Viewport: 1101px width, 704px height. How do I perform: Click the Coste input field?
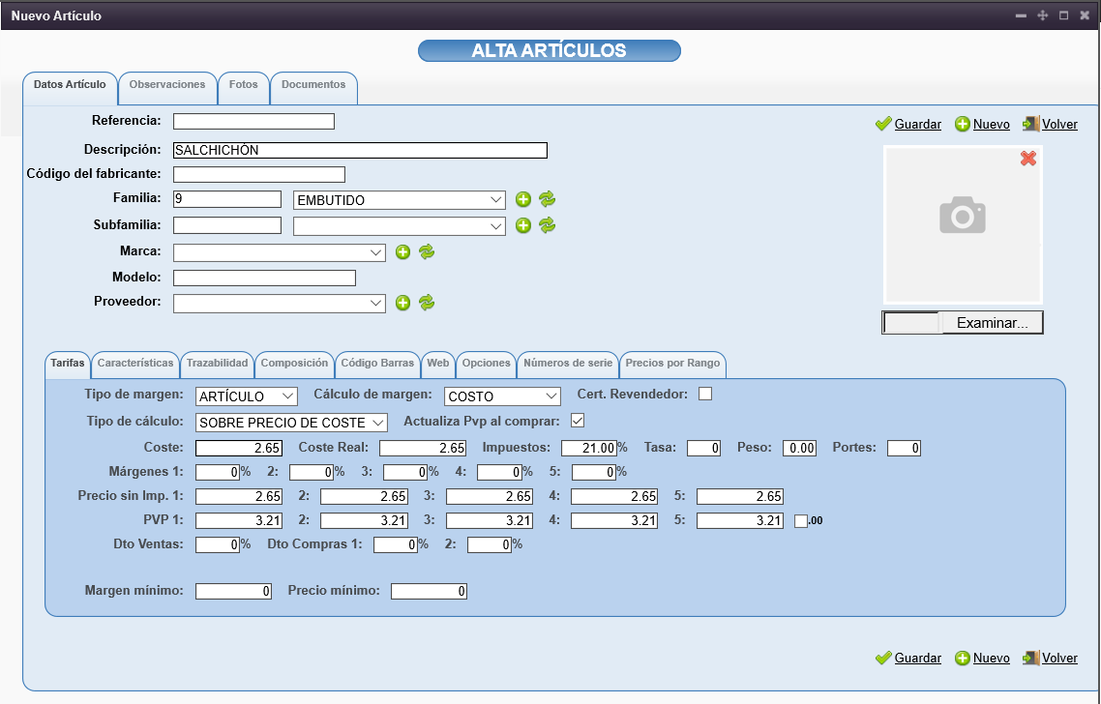(x=239, y=448)
